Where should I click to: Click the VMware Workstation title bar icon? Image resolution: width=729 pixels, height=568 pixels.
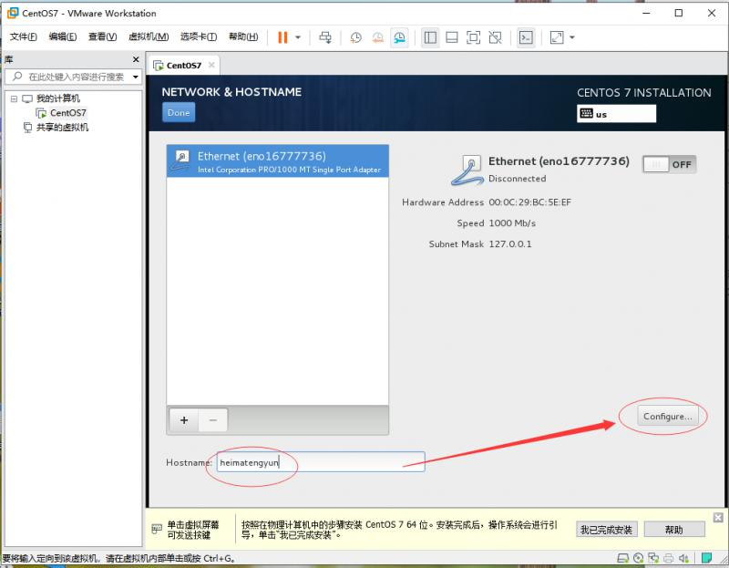click(x=13, y=13)
